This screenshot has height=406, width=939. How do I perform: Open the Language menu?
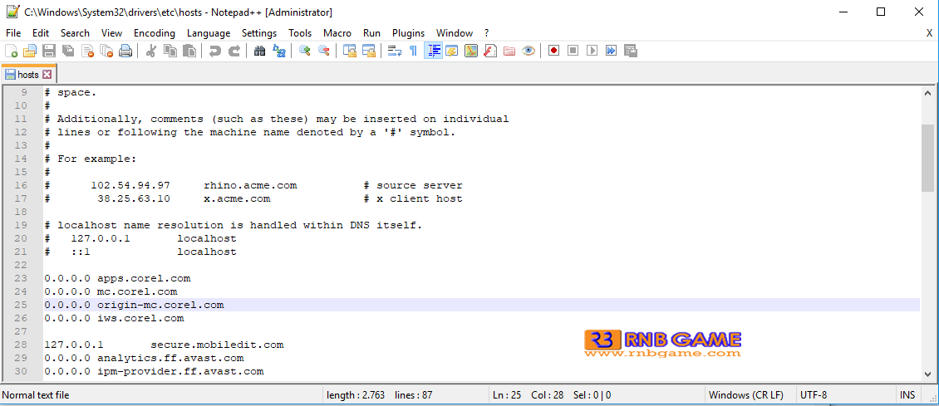click(x=209, y=33)
